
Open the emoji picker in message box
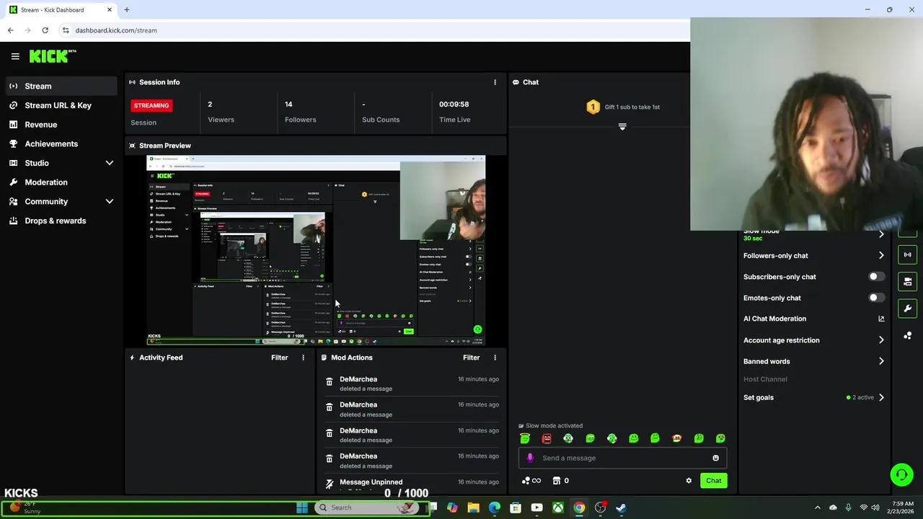coord(715,458)
